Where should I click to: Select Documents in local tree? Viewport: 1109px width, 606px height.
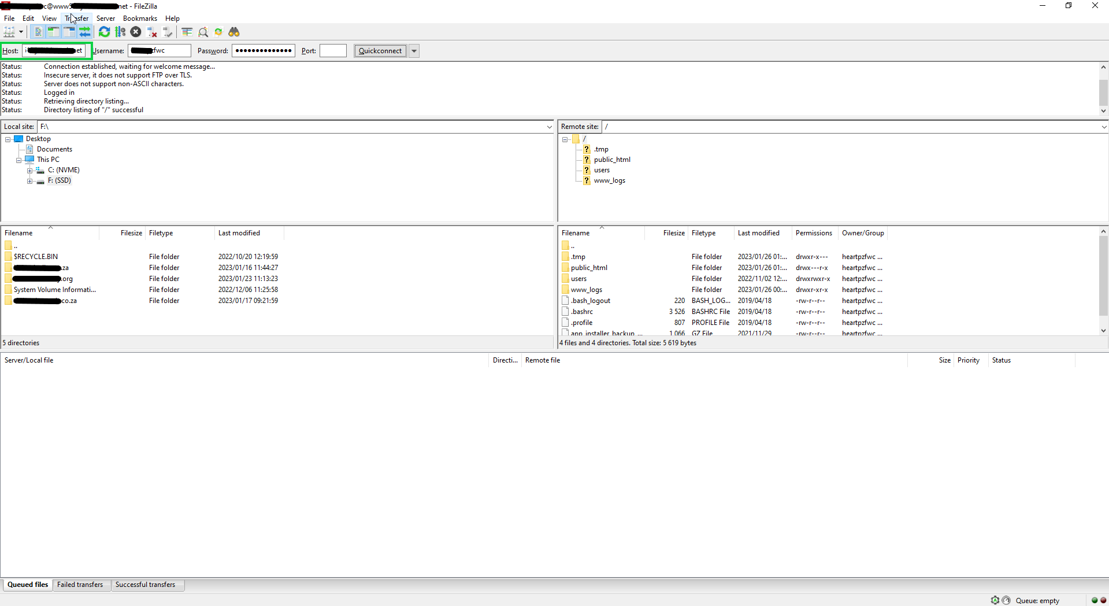click(x=54, y=149)
